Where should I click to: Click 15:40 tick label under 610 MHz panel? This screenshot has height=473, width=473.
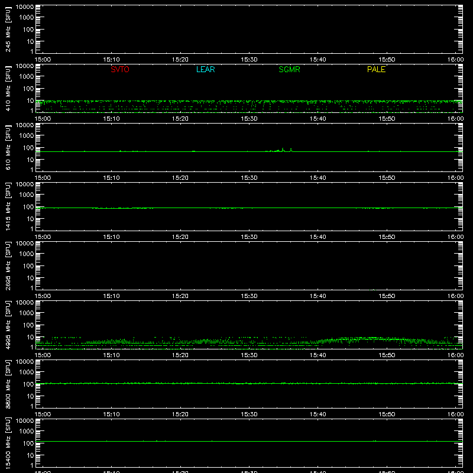point(318,178)
